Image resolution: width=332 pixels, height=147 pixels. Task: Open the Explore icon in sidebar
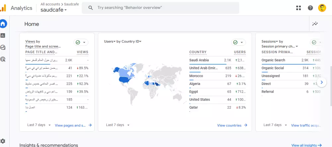[x=3, y=47]
